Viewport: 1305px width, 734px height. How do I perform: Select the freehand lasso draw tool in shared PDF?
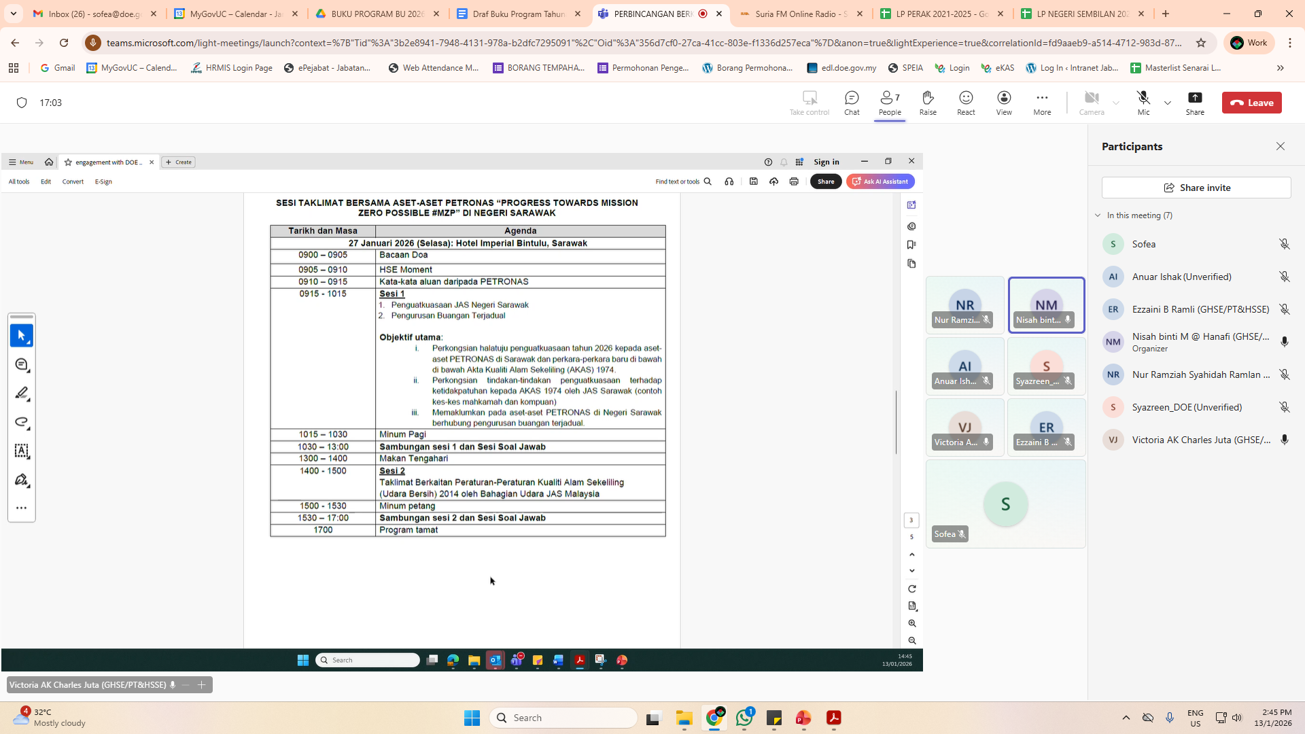coord(22,422)
